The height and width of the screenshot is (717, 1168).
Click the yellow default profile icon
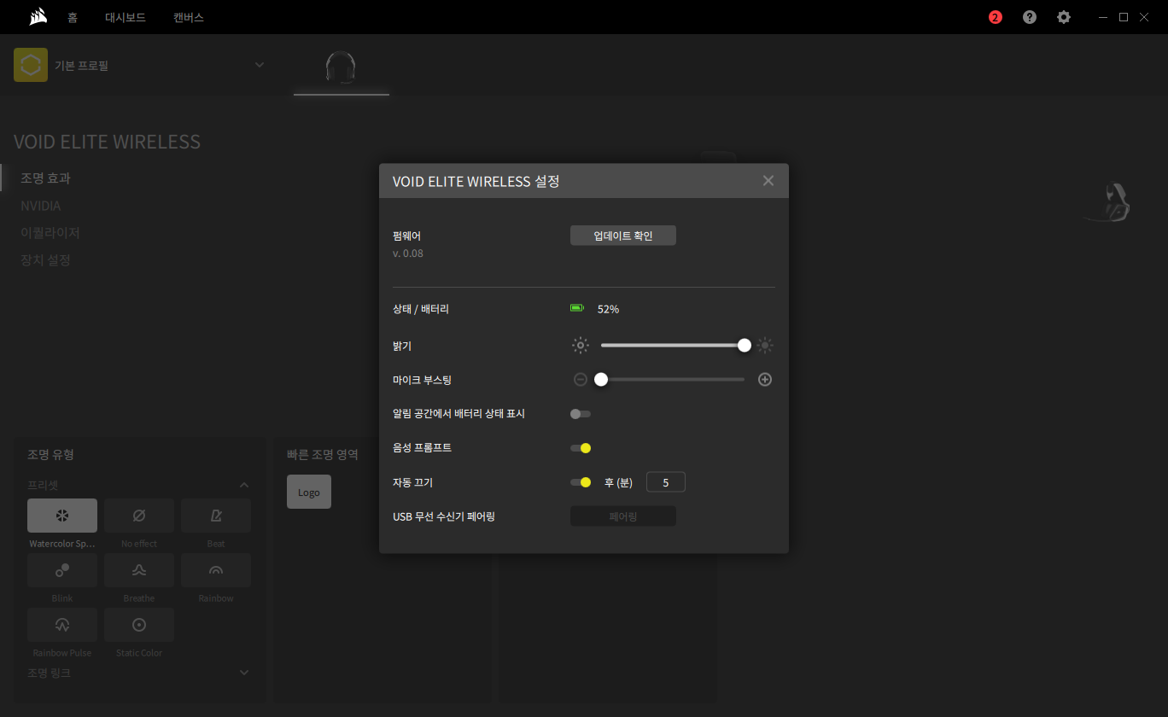(31, 65)
